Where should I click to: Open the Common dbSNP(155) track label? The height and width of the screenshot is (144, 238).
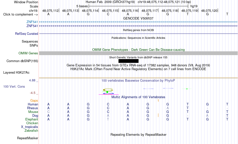[22, 61]
